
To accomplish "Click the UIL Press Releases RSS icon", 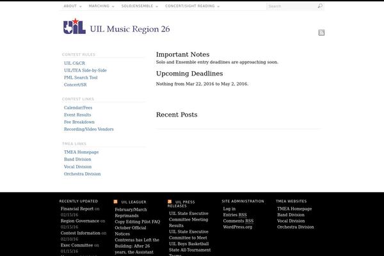I will point(170,202).
